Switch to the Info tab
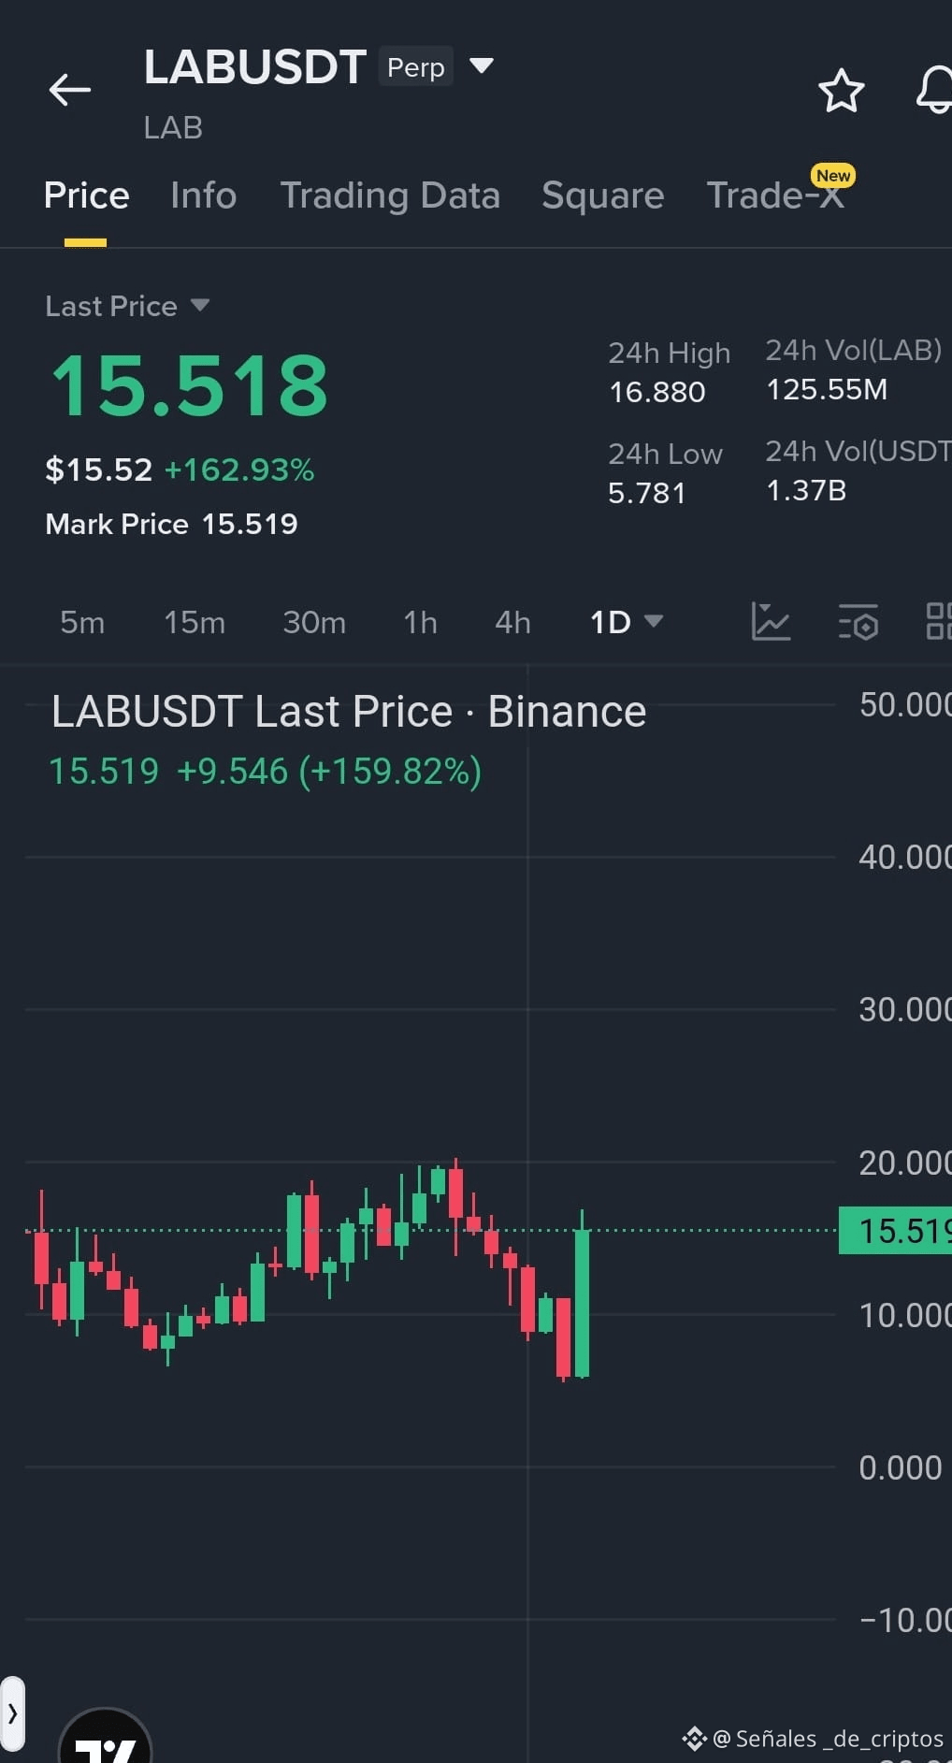The height and width of the screenshot is (1763, 952). click(203, 195)
